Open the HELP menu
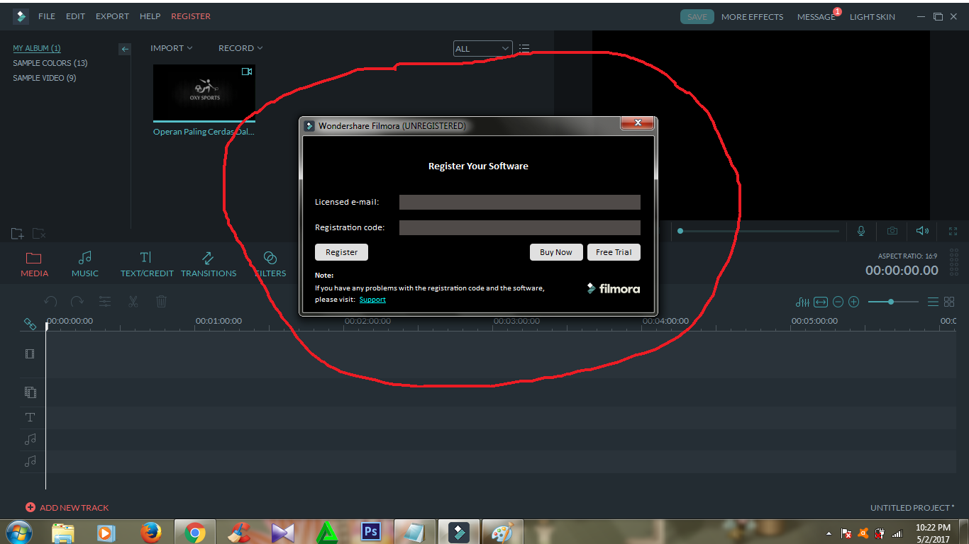Screen dimensions: 969x544 pyautogui.click(x=150, y=16)
